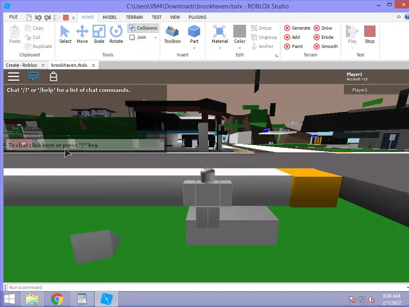Click the chat input box in game
The height and width of the screenshot is (307, 409).
coord(85,145)
